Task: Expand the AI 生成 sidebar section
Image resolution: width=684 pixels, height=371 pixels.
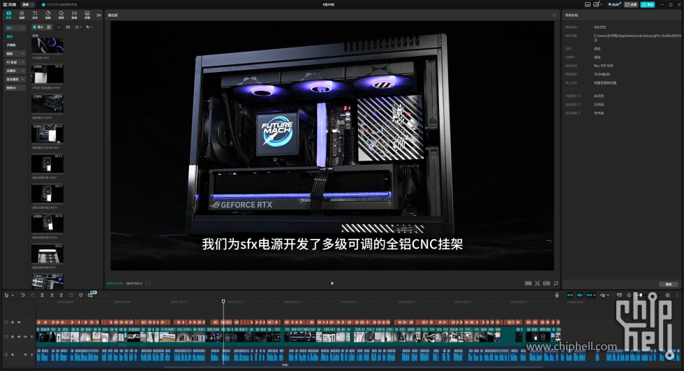Action: (15, 62)
